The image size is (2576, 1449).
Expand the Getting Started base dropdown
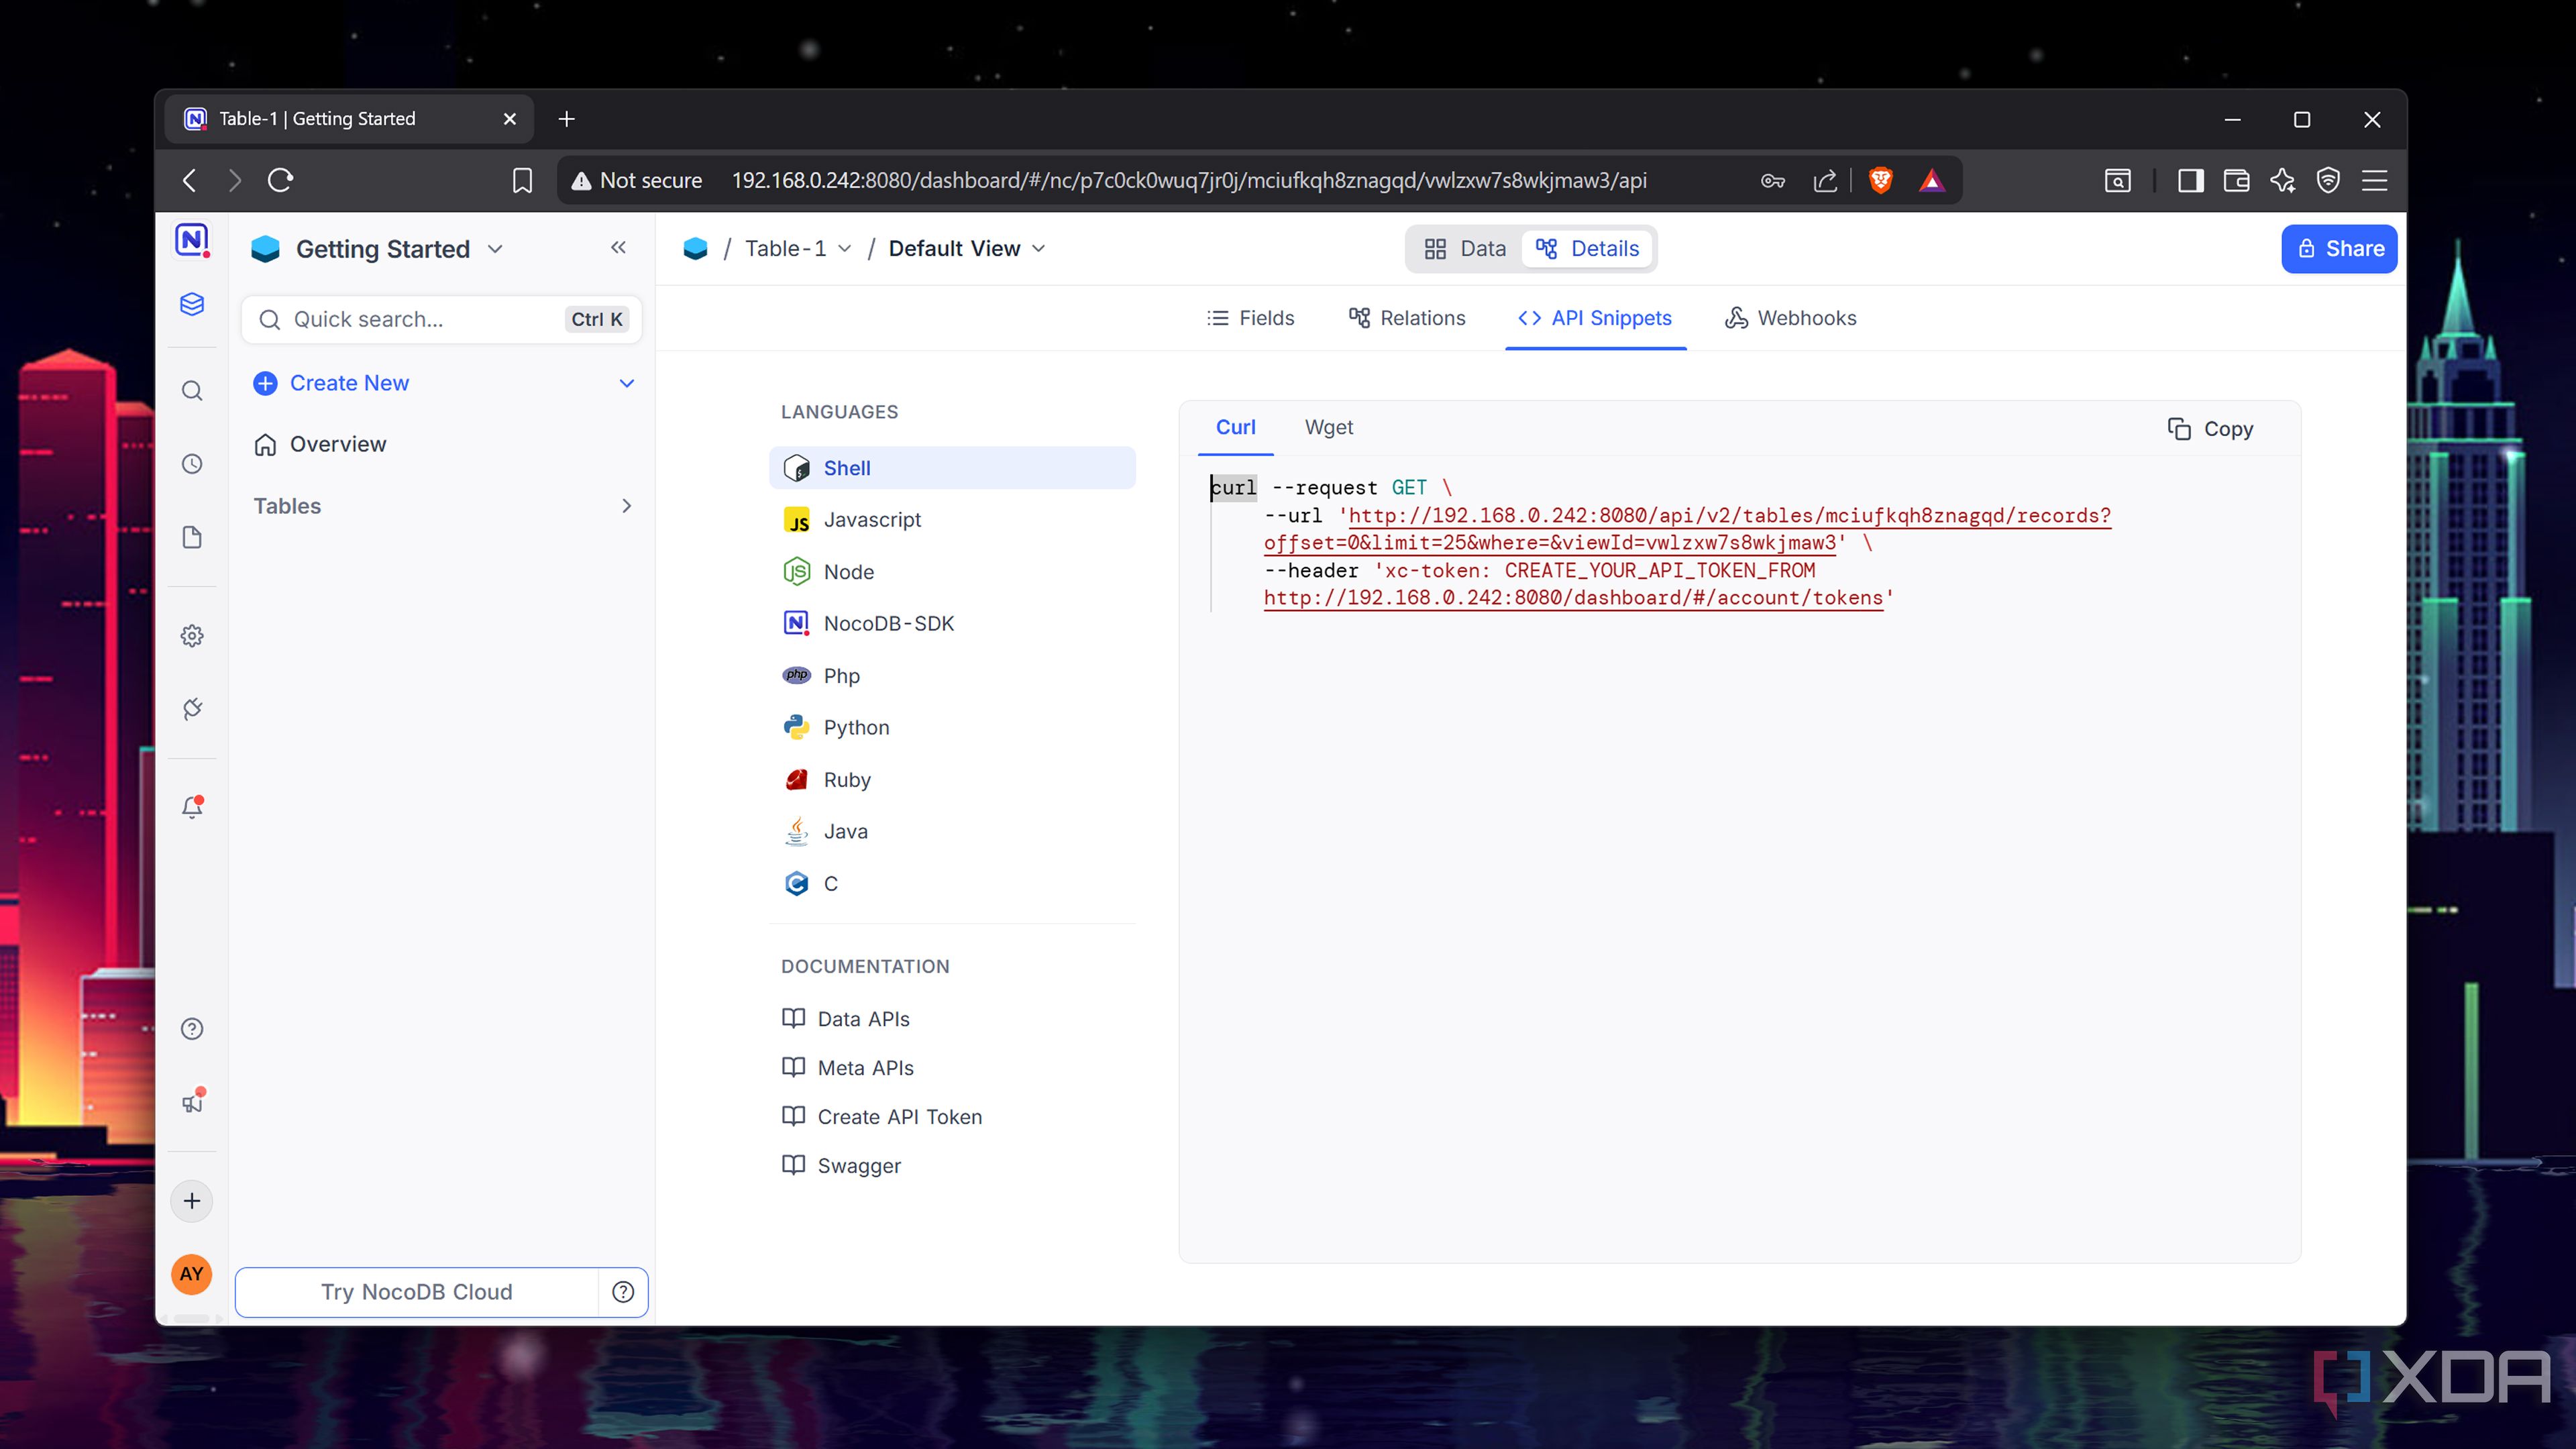[x=495, y=249]
